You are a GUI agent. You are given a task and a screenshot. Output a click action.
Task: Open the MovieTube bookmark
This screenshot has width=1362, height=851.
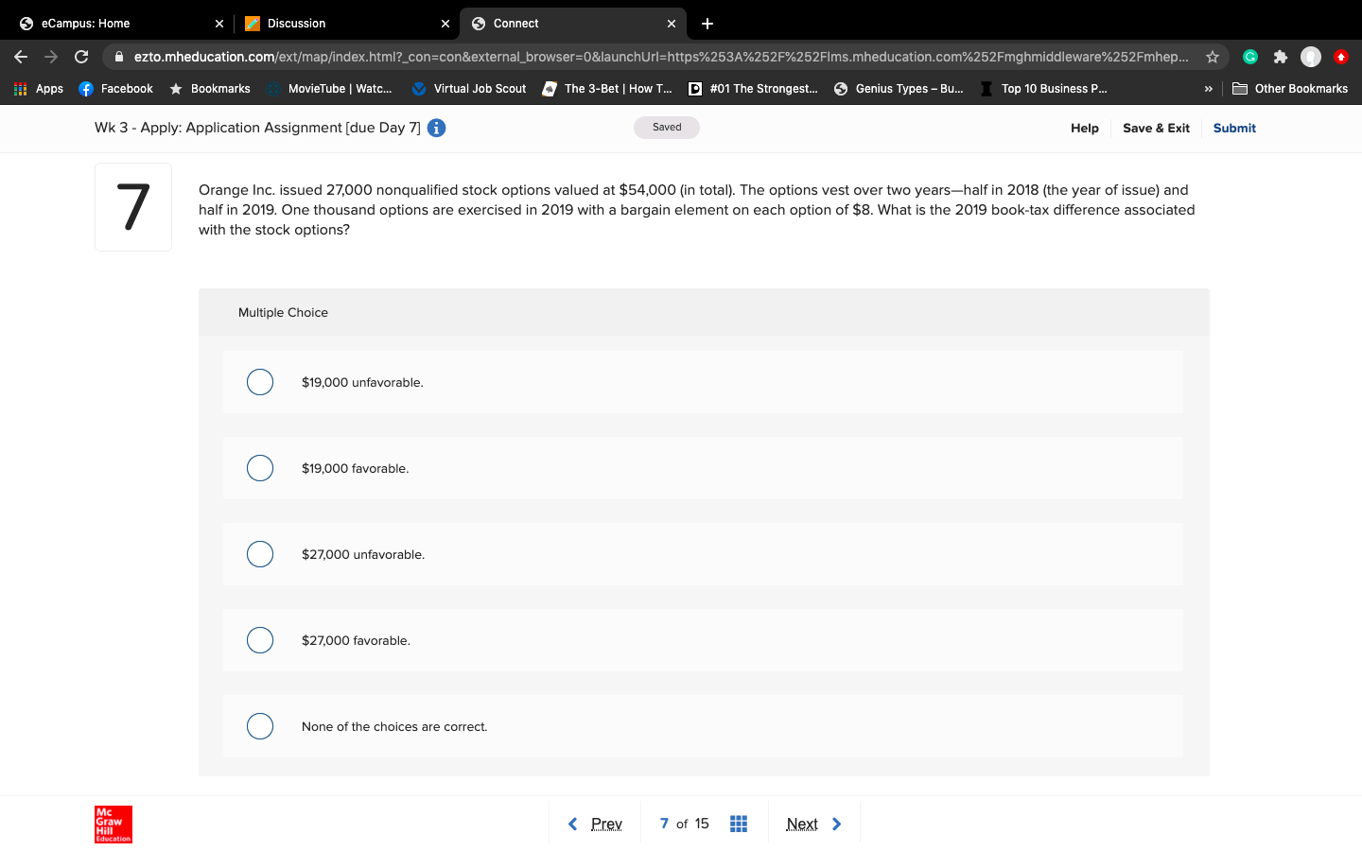point(329,89)
